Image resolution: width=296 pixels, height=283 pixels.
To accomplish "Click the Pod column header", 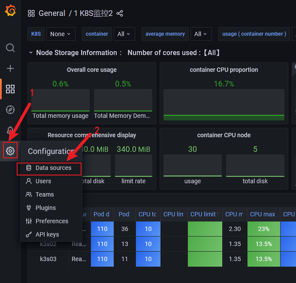I will pos(124,214).
